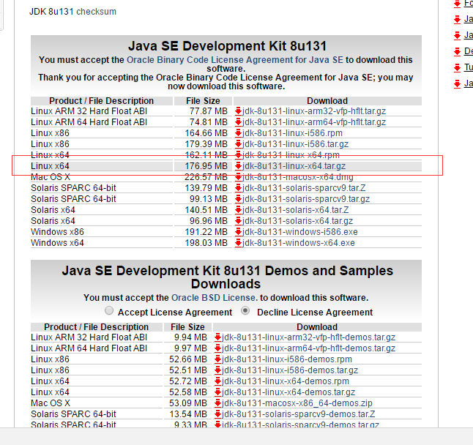Screen dimensions: 473x445
Task: Click download arrow for linux-x64-demos.rpm
Action: tap(217, 381)
